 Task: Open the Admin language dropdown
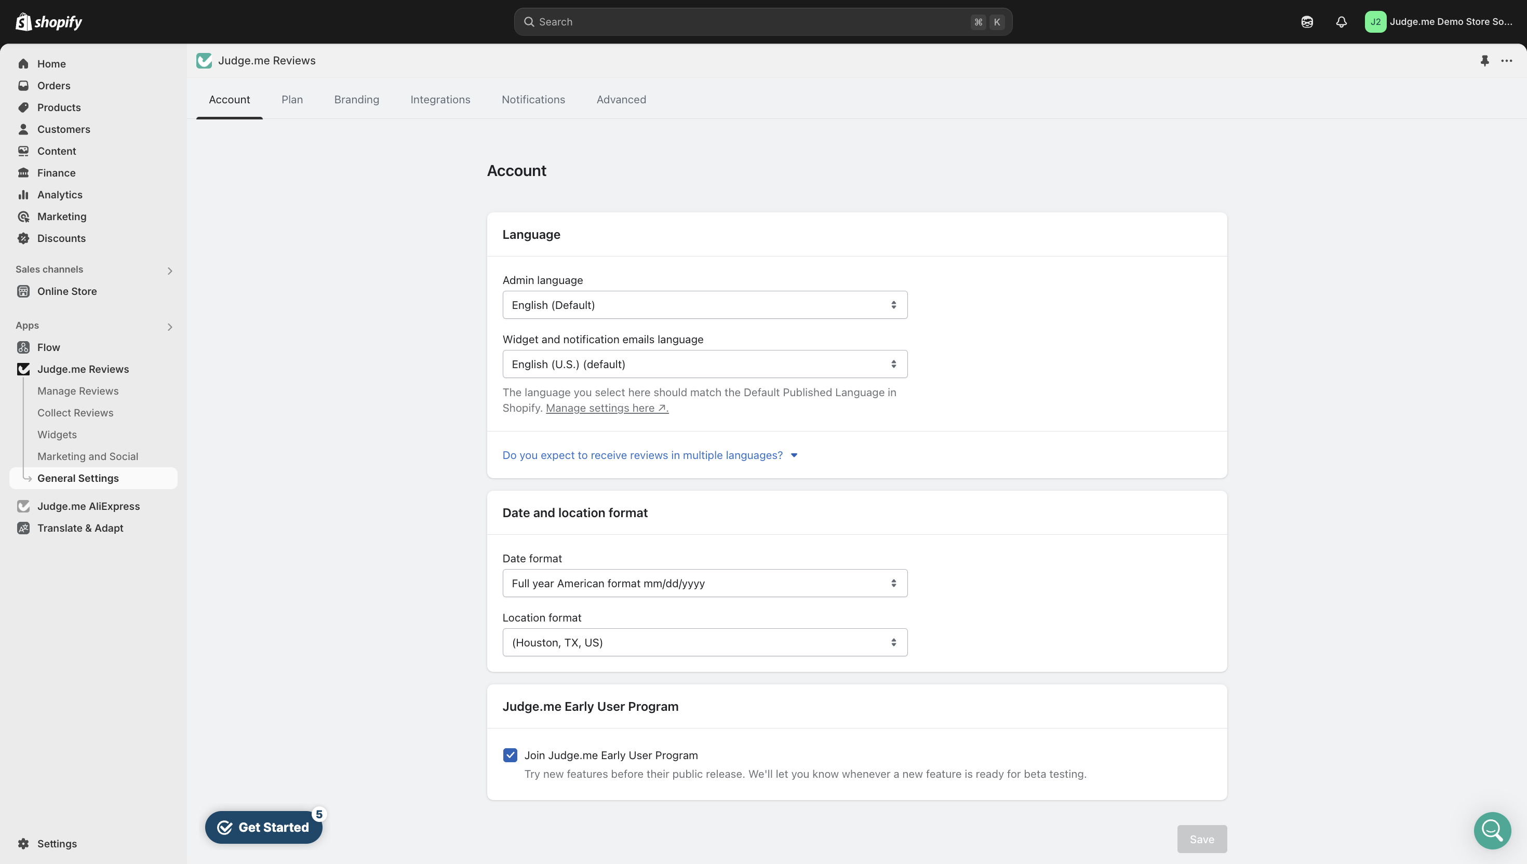[704, 305]
